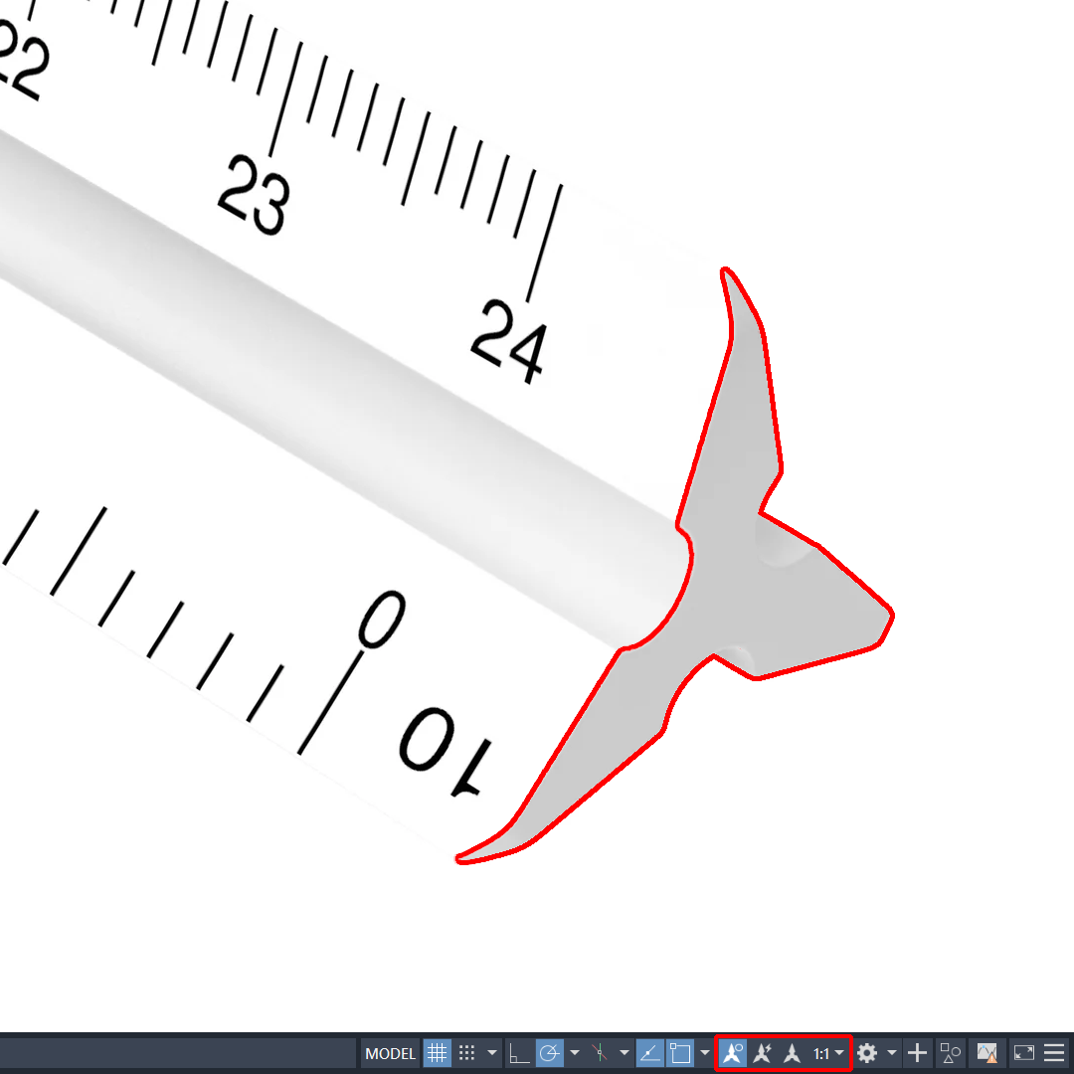Toggle the polar tracking icon
This screenshot has width=1074, height=1074.
(549, 1053)
